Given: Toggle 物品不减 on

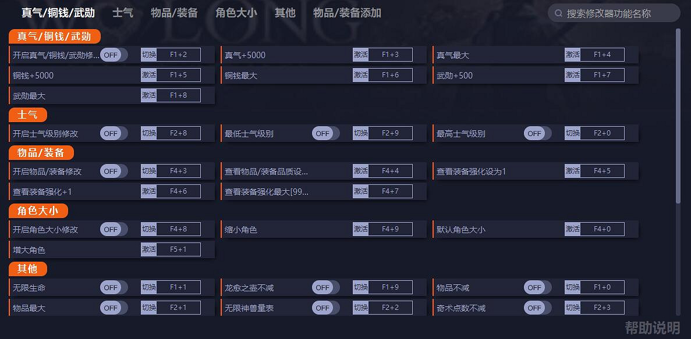Looking at the screenshot, I should (536, 287).
